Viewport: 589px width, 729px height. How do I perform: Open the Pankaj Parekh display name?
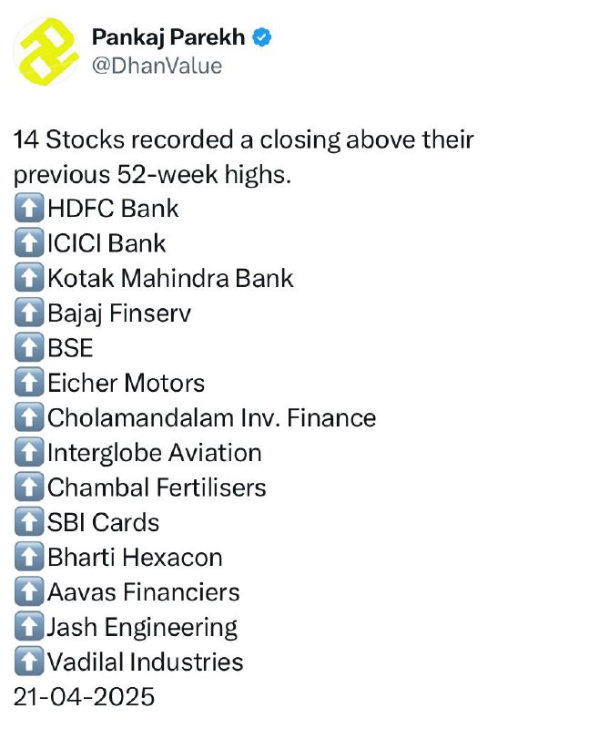[x=168, y=37]
